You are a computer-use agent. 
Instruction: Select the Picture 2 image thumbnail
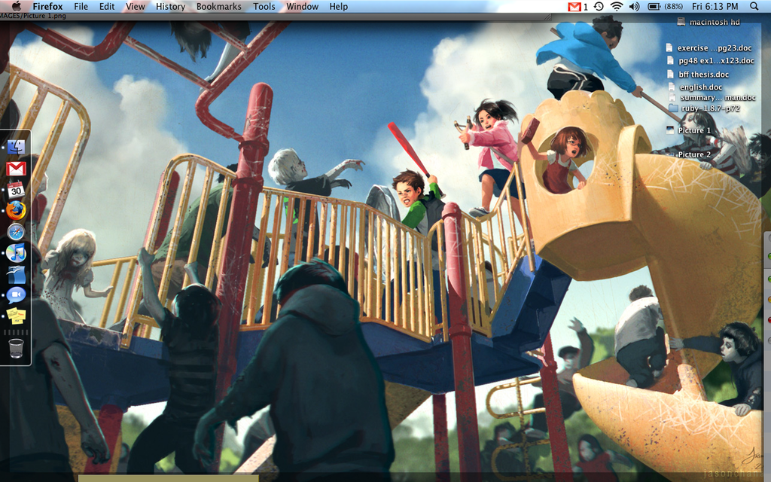tap(669, 154)
